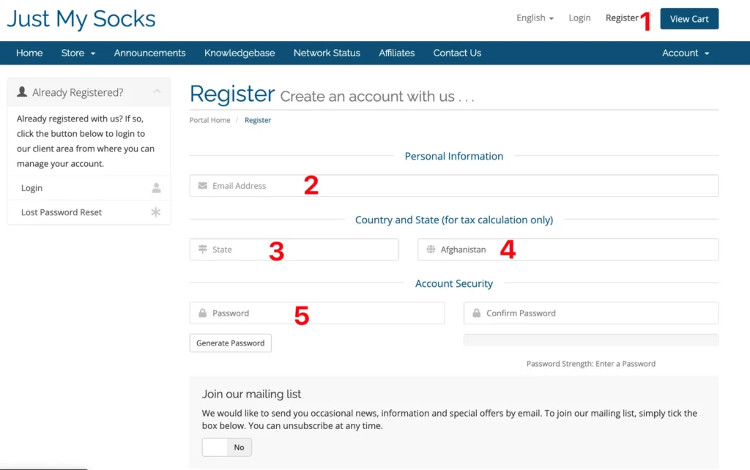Screen dimensions: 750x470
Task: Open the Affiliates menu item
Action: [x=396, y=53]
